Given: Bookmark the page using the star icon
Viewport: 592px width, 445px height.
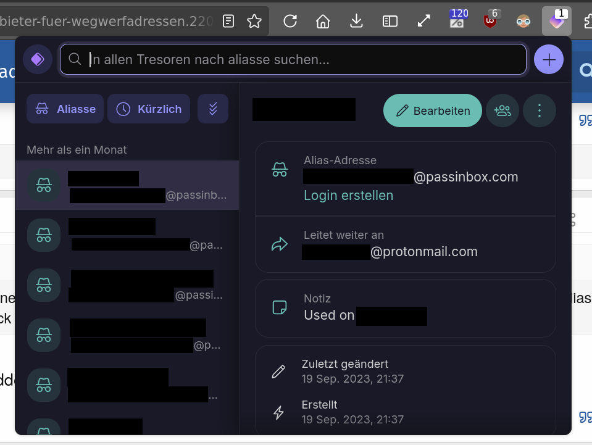Looking at the screenshot, I should point(254,20).
